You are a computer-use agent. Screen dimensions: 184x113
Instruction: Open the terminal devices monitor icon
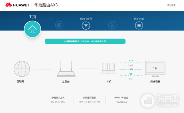click(155, 69)
